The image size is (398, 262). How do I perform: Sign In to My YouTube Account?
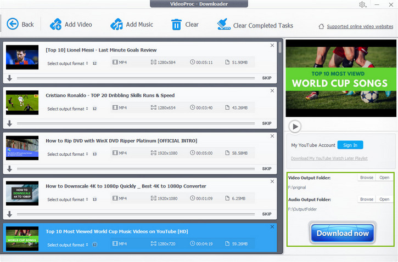350,145
